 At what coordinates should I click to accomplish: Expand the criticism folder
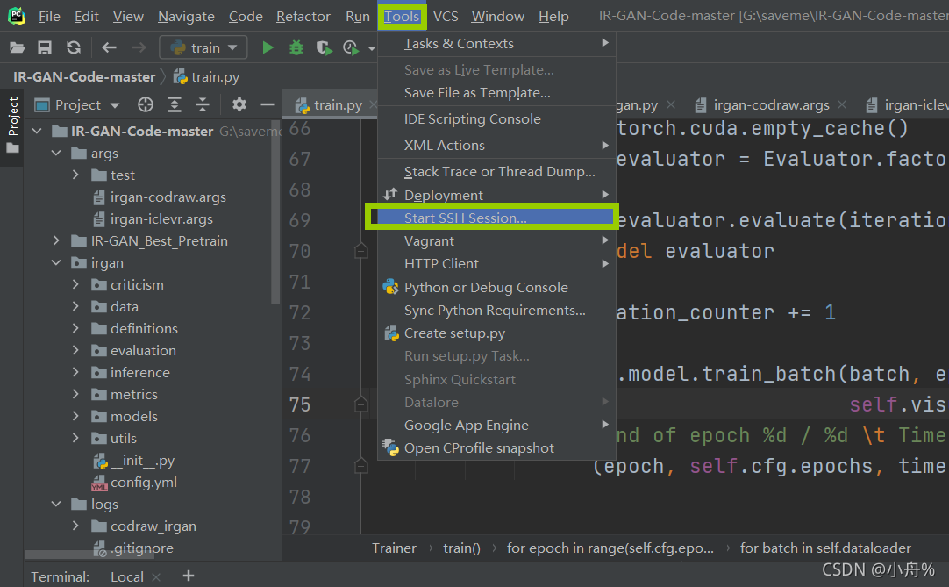75,284
